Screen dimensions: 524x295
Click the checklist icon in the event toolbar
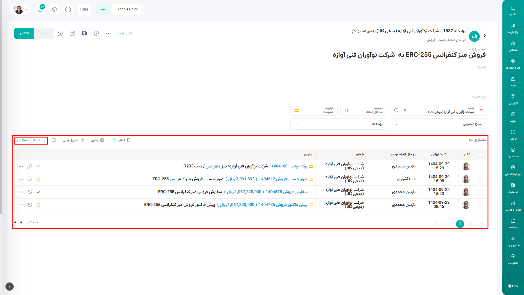click(72, 33)
